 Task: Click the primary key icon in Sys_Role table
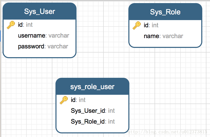(x=137, y=25)
